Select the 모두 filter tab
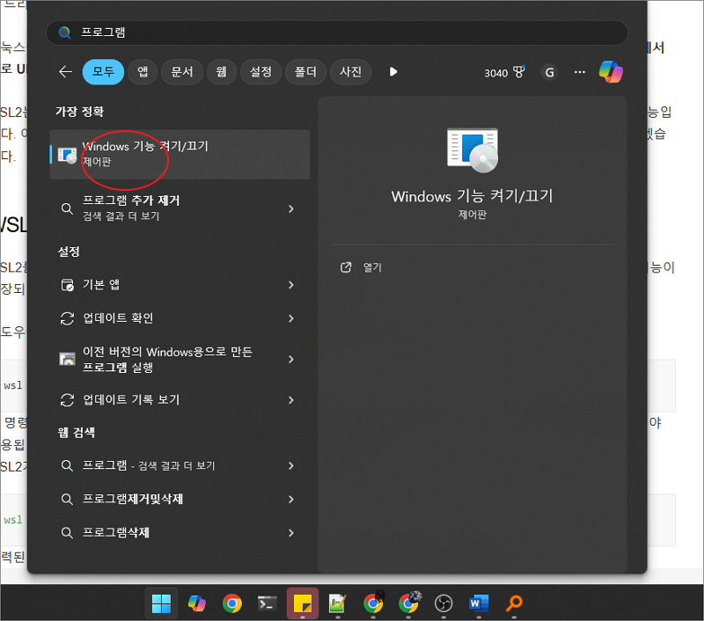 [x=103, y=72]
